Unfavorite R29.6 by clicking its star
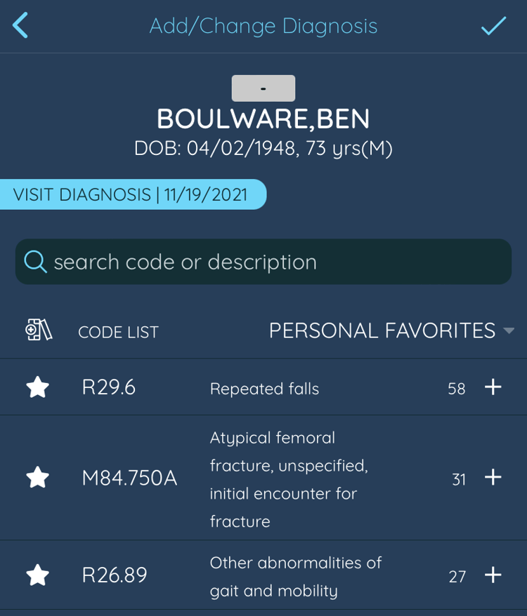 pyautogui.click(x=37, y=387)
